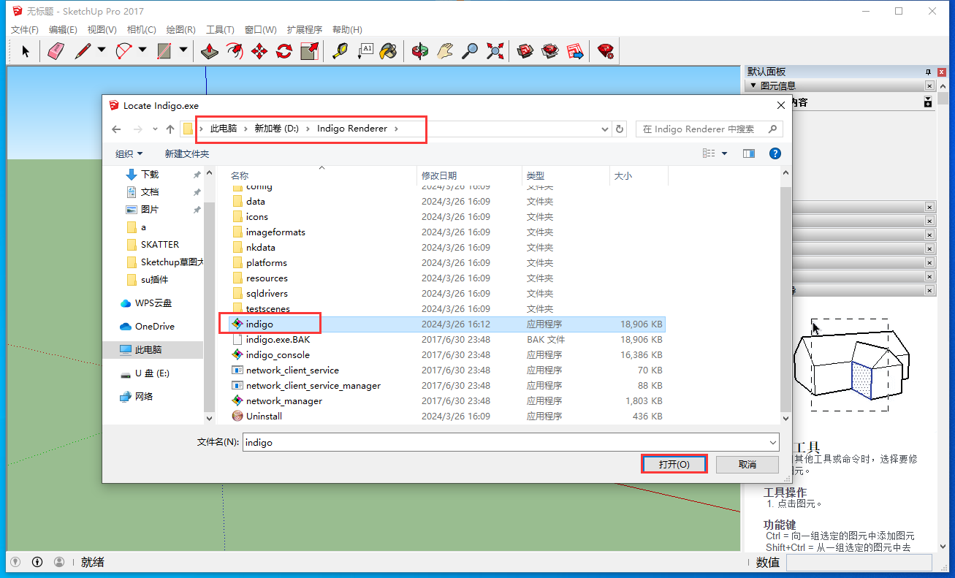Sort files by 修改日期 column

pyautogui.click(x=470, y=175)
